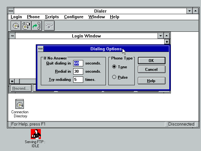Screen dimensions: 201x151
Task: Select the Tone phone type
Action: coord(120,67)
